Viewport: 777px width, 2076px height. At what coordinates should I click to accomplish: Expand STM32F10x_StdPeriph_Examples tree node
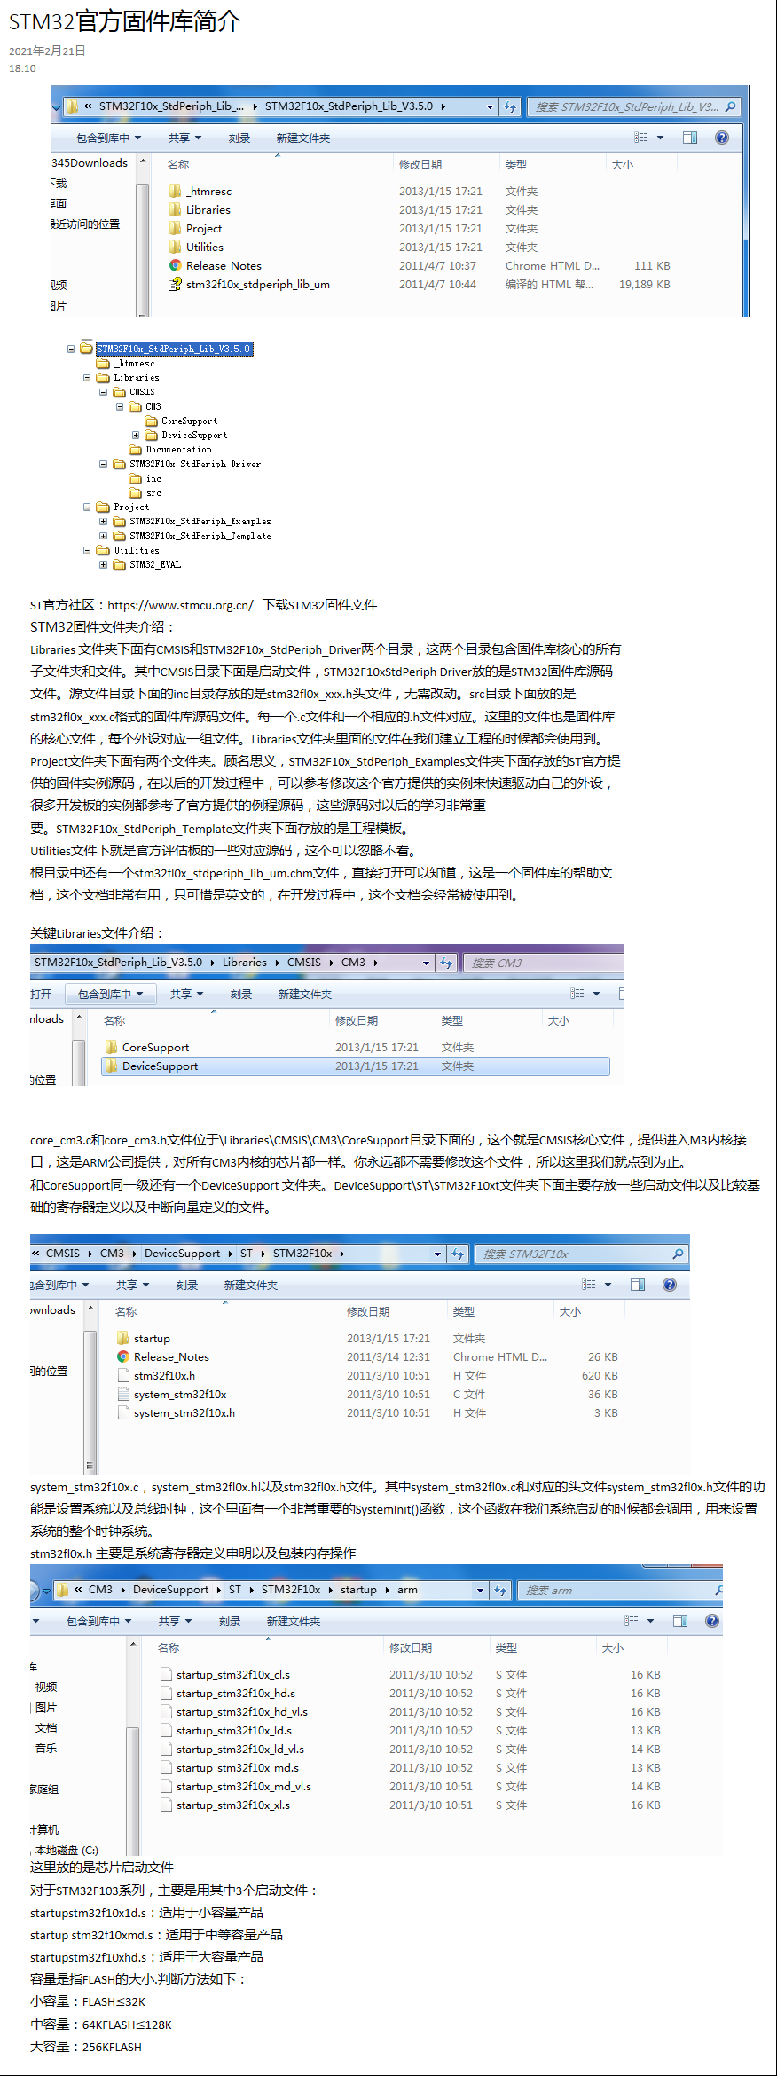[103, 522]
